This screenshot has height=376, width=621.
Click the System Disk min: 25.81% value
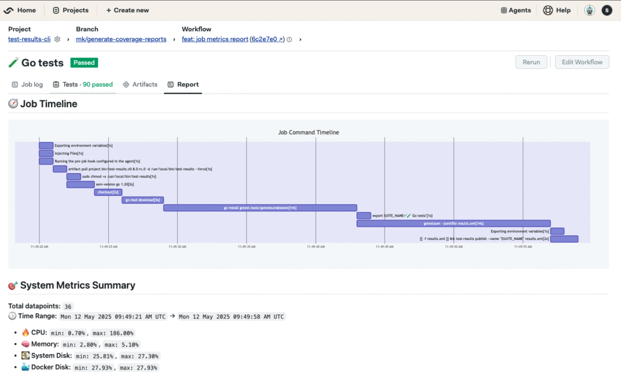pyautogui.click(x=94, y=356)
